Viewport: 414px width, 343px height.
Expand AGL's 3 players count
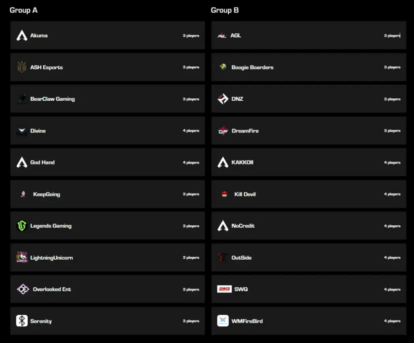point(392,36)
